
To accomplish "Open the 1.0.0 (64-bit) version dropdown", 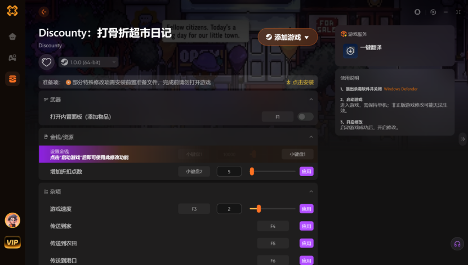I will [x=88, y=62].
